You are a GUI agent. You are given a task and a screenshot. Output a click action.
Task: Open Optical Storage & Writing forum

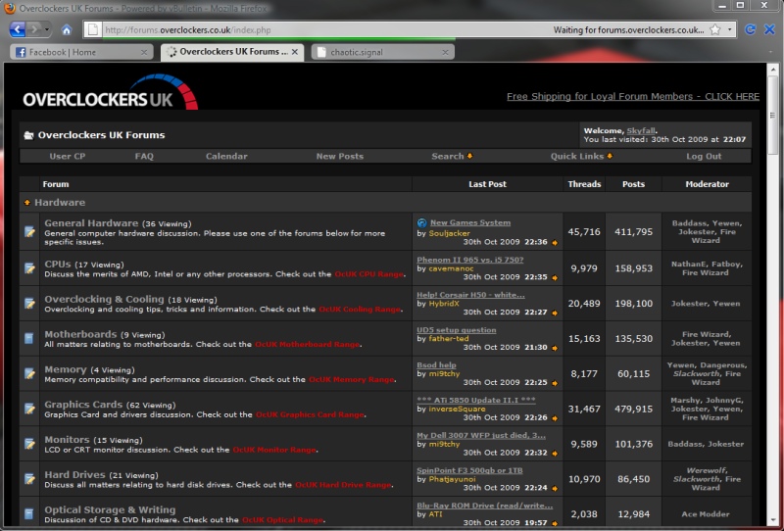pos(110,509)
